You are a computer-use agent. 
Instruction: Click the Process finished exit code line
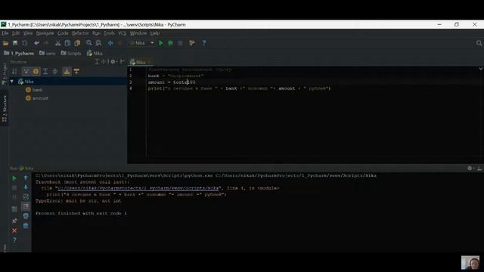click(81, 213)
